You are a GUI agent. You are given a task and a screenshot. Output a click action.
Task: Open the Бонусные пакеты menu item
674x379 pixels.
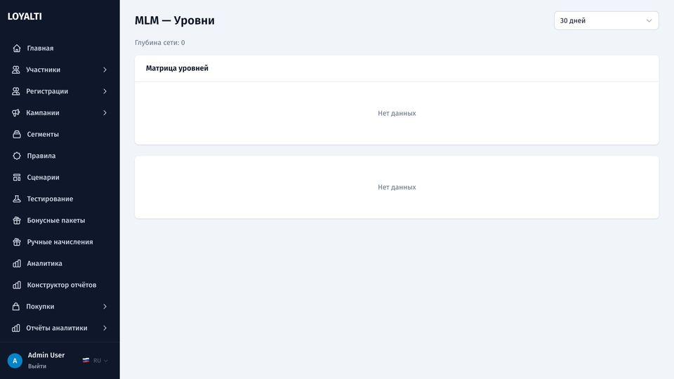(60, 220)
